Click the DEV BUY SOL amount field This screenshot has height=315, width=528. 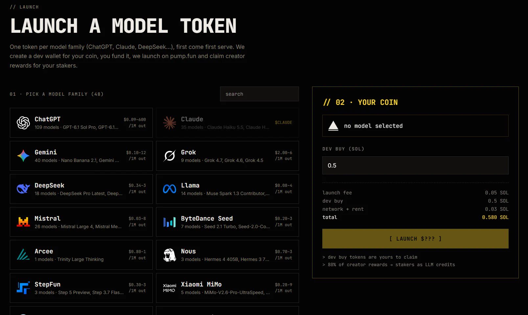415,166
